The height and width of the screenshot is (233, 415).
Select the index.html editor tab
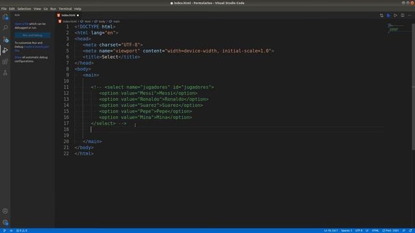[68, 16]
